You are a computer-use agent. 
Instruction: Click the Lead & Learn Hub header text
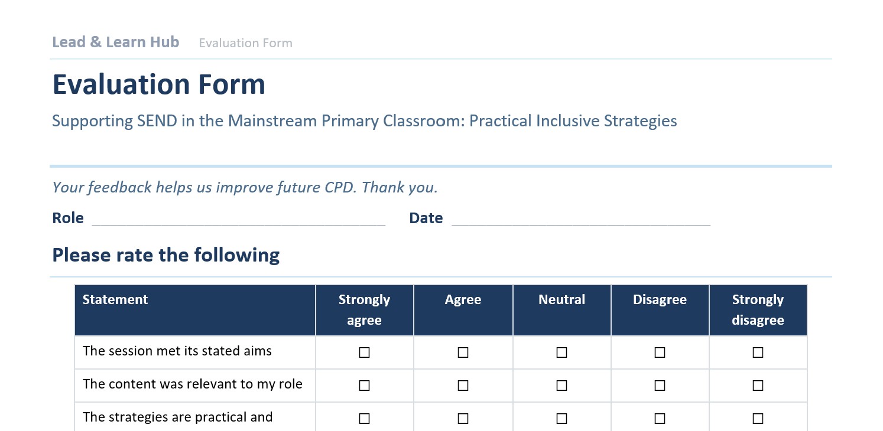coord(116,42)
